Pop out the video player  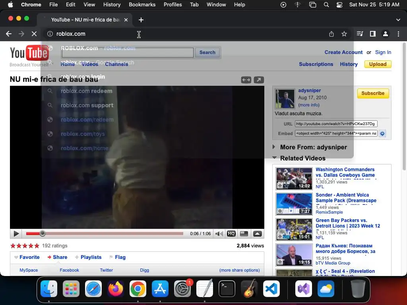click(x=259, y=80)
